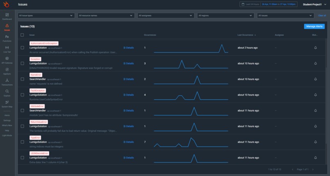This screenshot has height=176, width=330.
Task: Mute bell for AttributeError issue
Action: point(316,111)
